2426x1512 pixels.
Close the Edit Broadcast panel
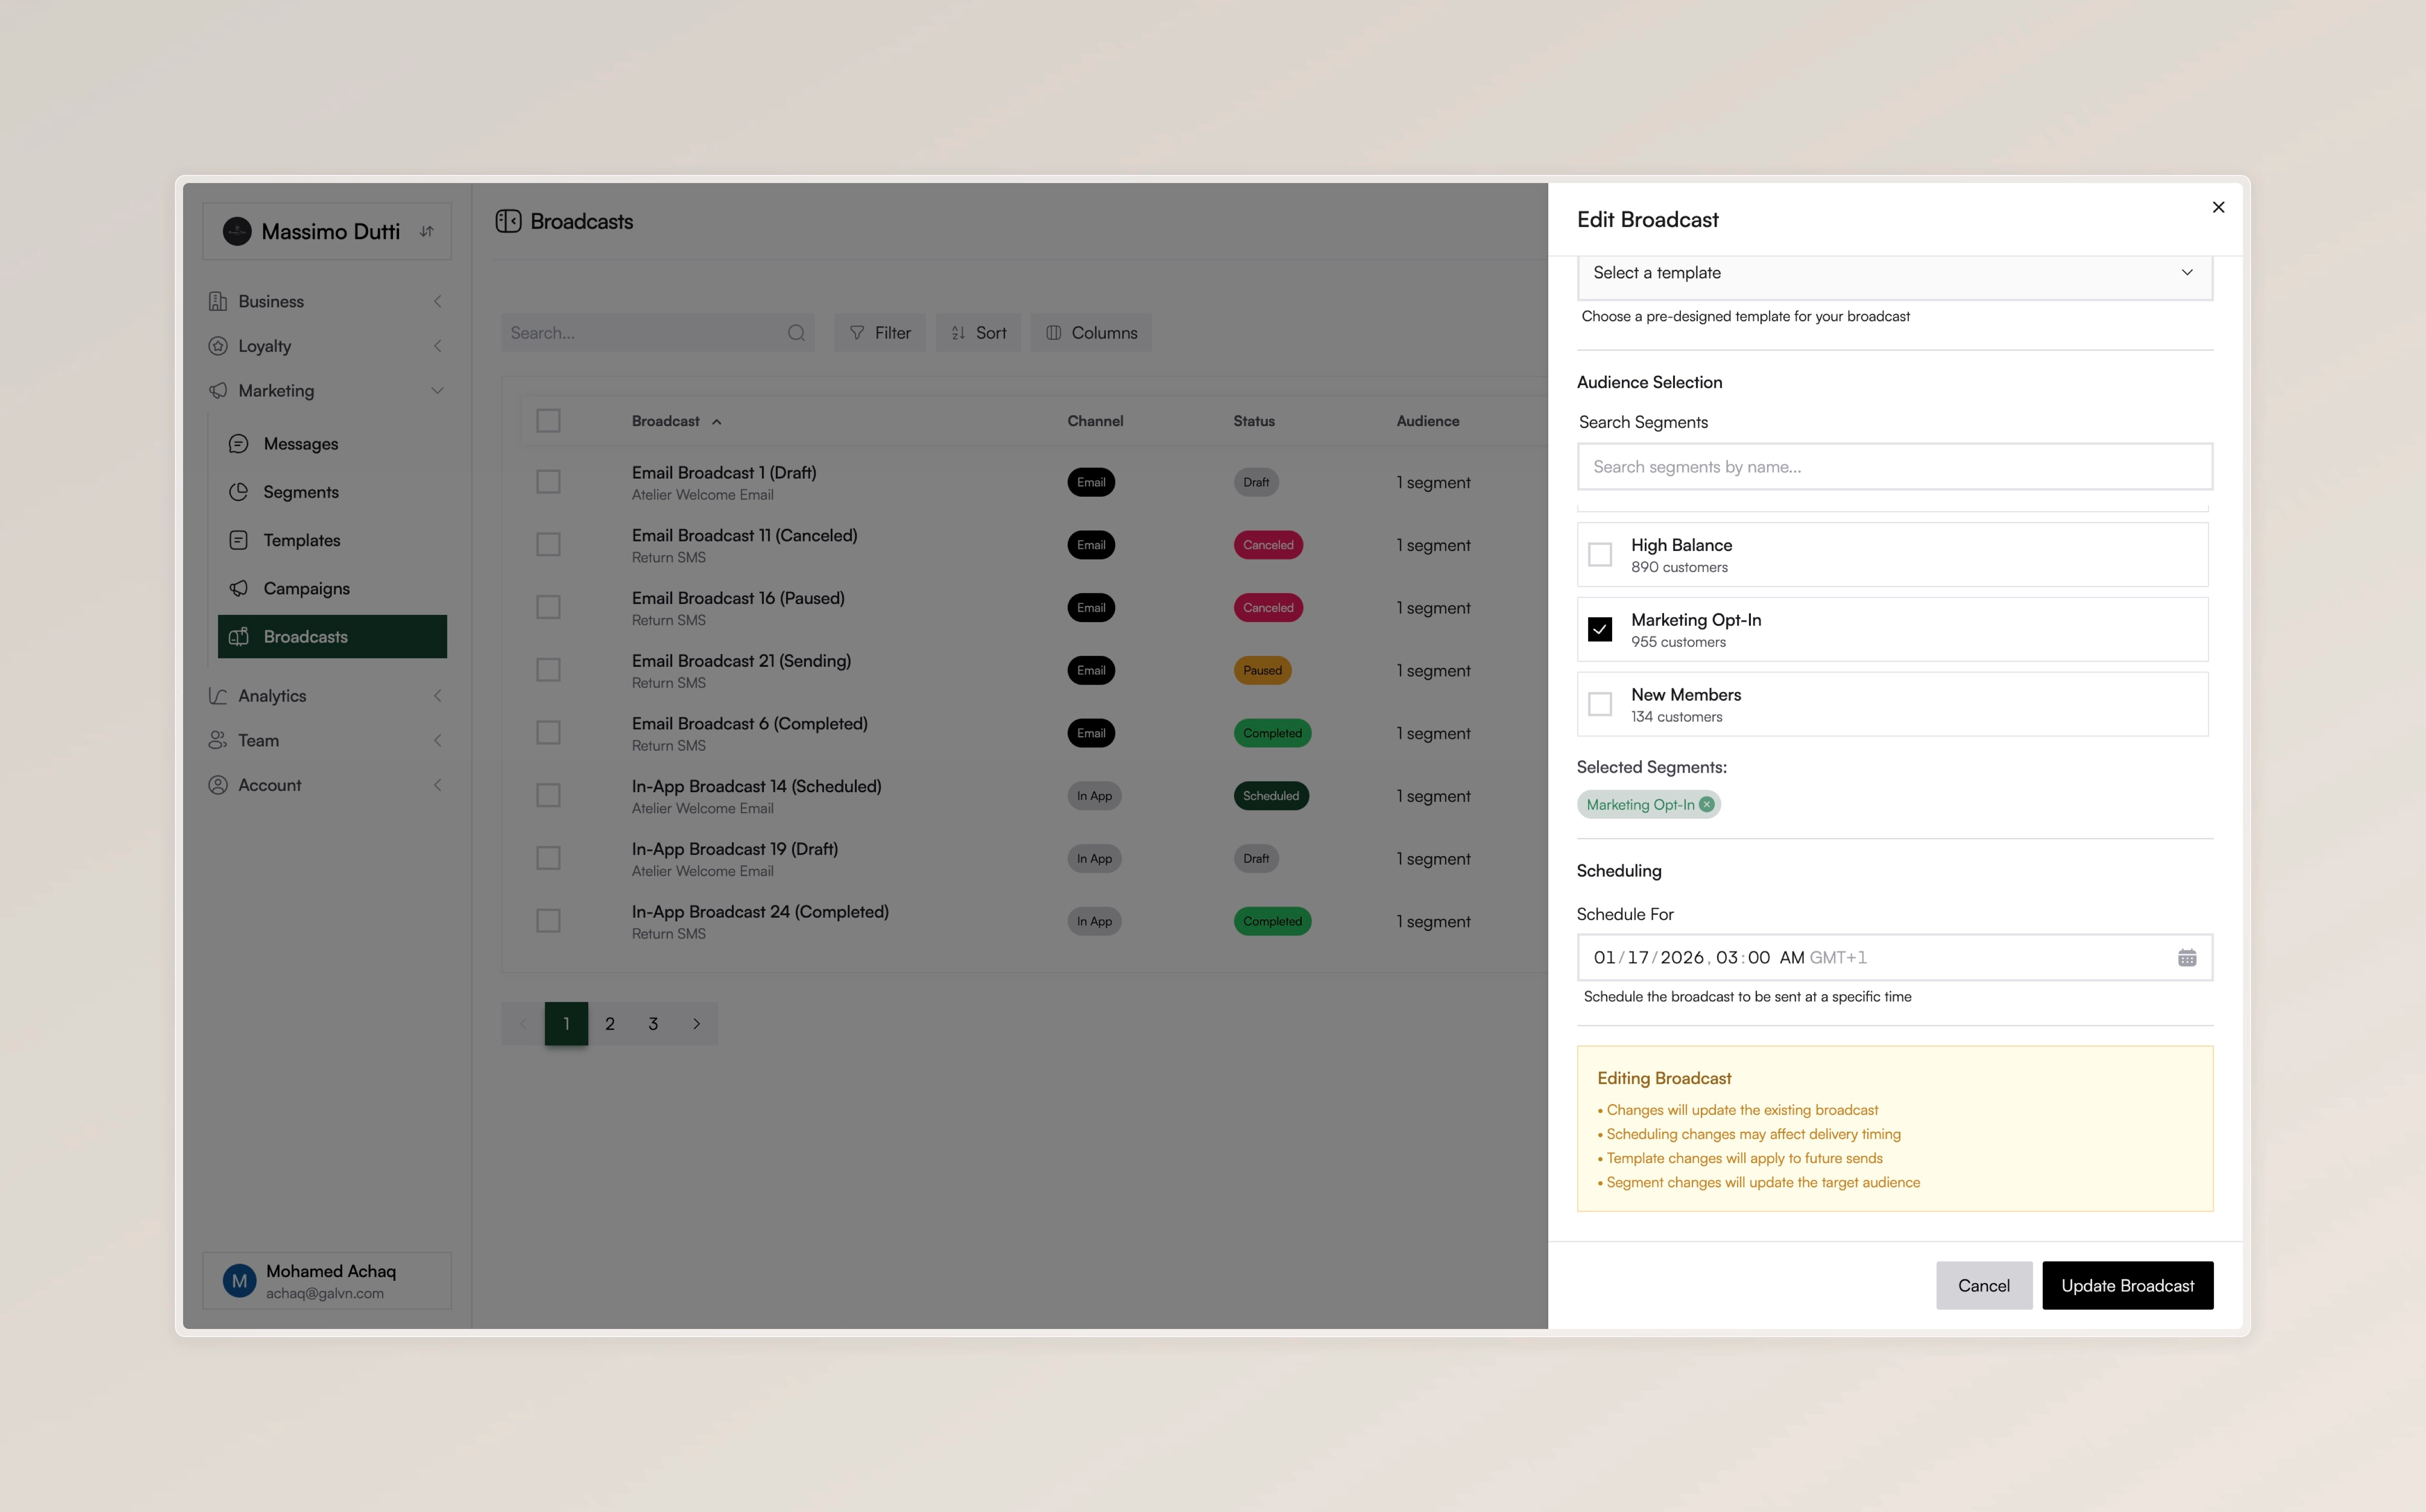tap(2218, 207)
